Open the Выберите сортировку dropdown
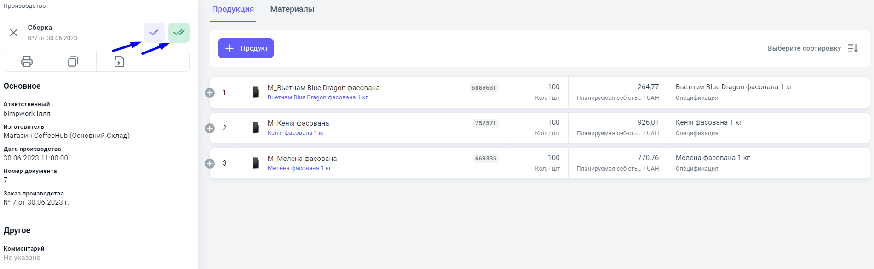874x269 pixels. pos(804,48)
